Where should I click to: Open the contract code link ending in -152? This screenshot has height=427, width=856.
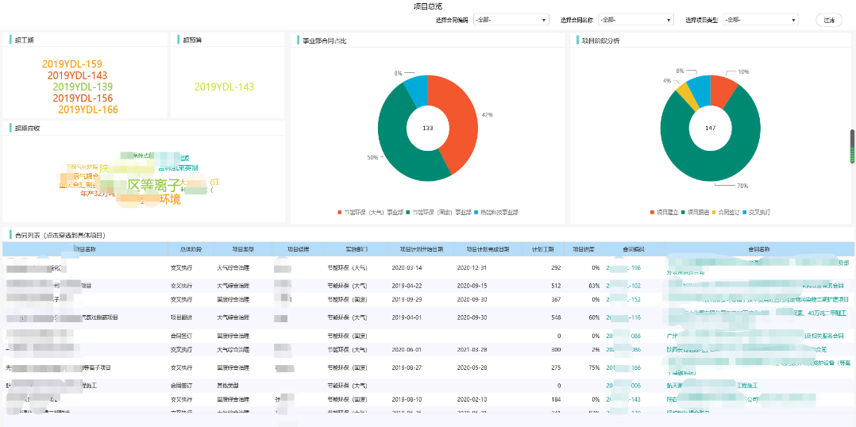[x=623, y=299]
